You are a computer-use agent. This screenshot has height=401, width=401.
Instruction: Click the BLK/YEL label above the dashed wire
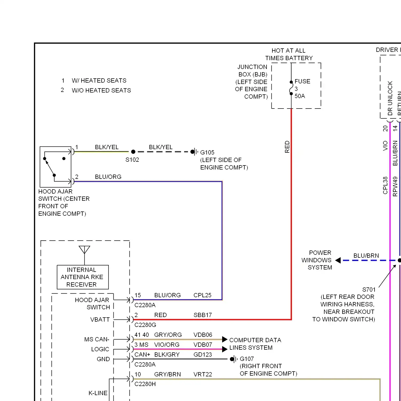(x=161, y=147)
